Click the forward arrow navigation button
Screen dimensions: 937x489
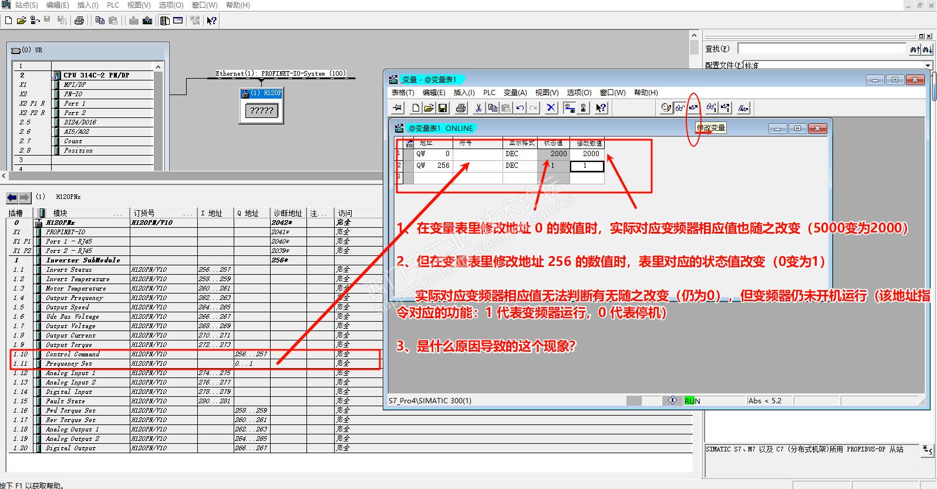click(25, 198)
